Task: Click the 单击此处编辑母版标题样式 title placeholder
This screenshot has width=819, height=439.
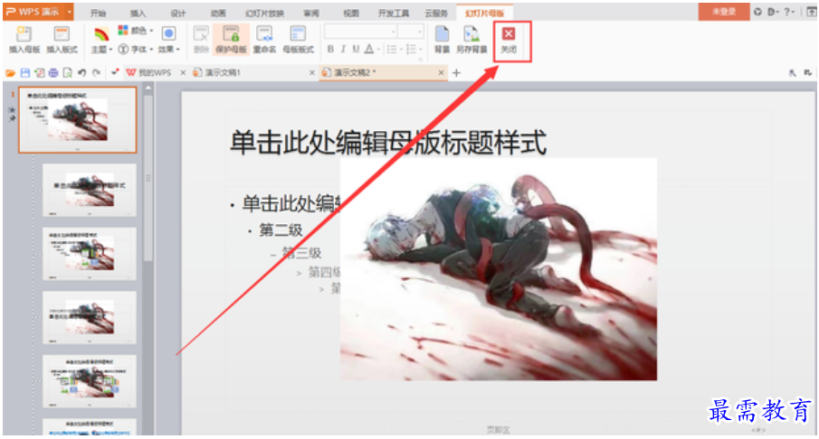Action: tap(388, 143)
